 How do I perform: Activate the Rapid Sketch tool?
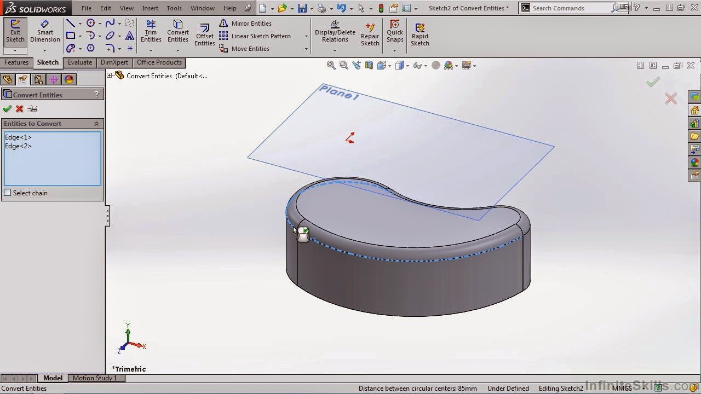pos(420,34)
